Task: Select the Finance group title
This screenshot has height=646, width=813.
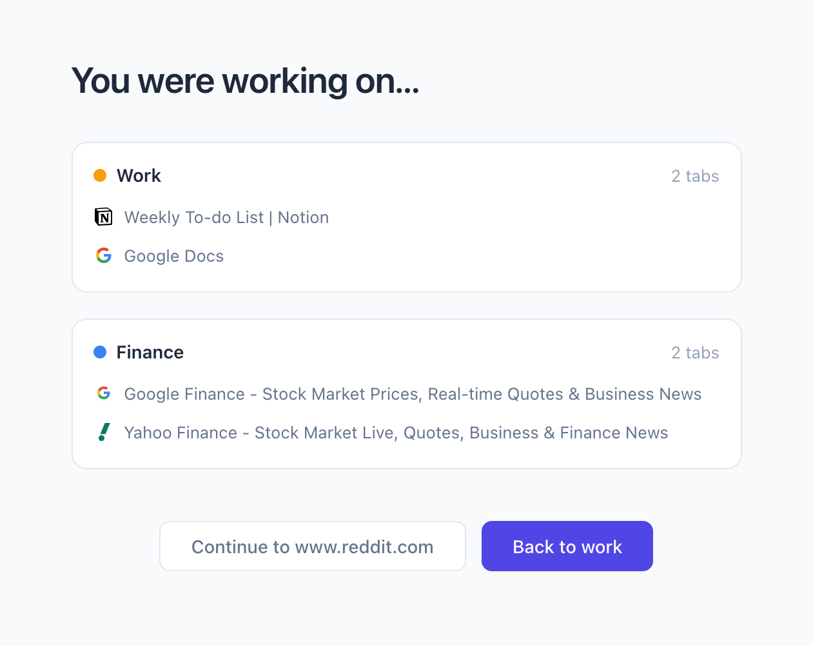Action: pyautogui.click(x=150, y=352)
